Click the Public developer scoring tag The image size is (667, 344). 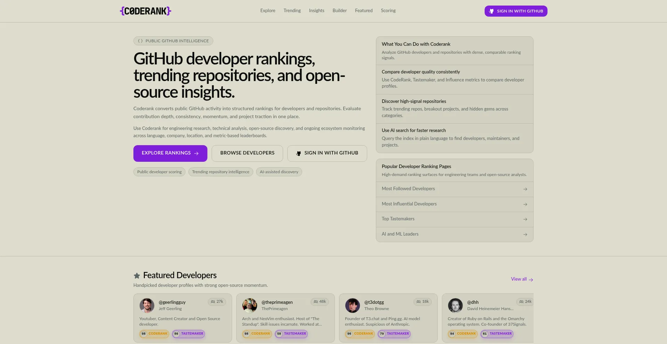tap(159, 172)
